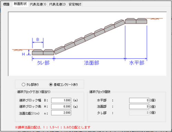Select the 代表流速(1) tab
Image resolution: width=172 pixels, height=132 pixels.
pos(38,4)
